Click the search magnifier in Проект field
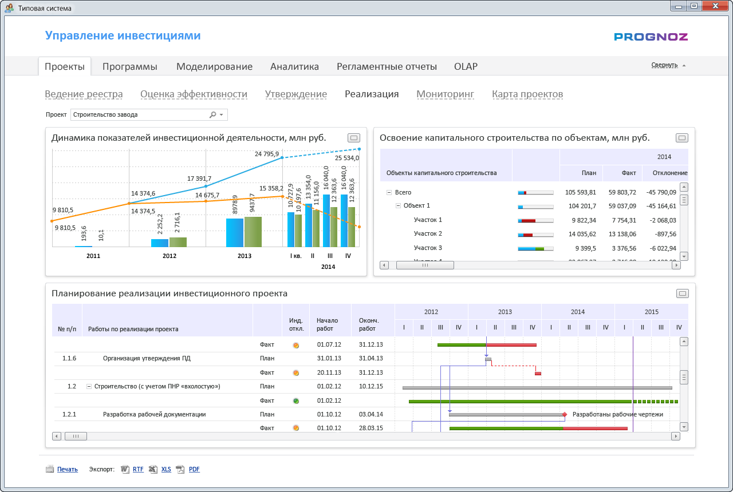This screenshot has height=492, width=733. tap(213, 114)
